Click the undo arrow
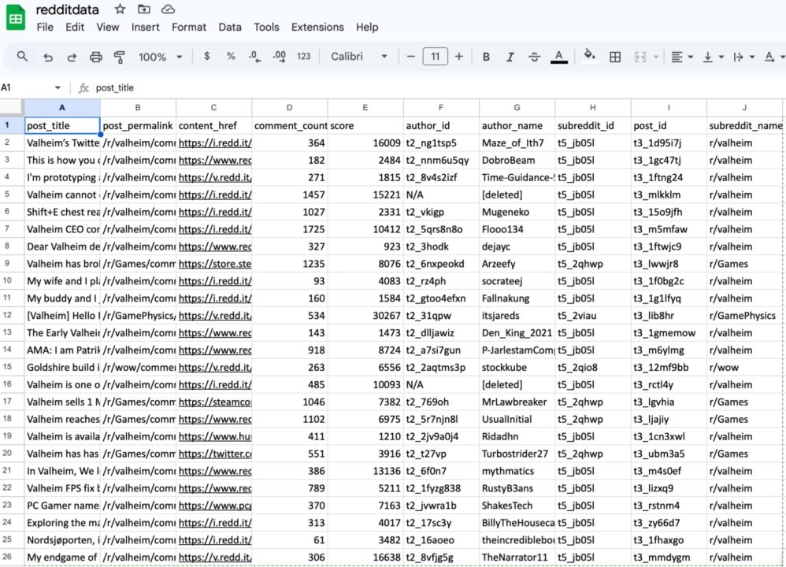Viewport: 786px width, 567px height. 47,57
